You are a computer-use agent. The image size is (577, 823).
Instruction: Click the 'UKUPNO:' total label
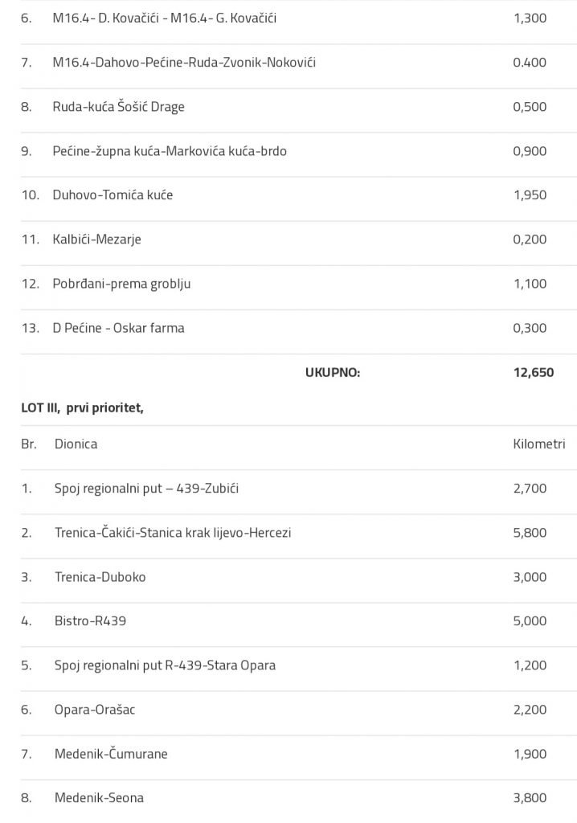332,372
